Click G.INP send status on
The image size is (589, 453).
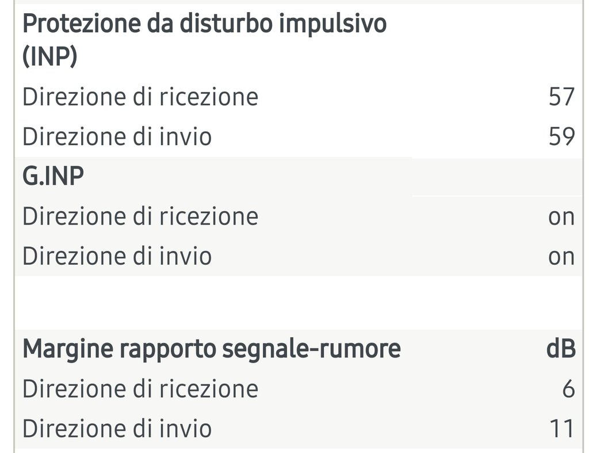click(x=561, y=258)
